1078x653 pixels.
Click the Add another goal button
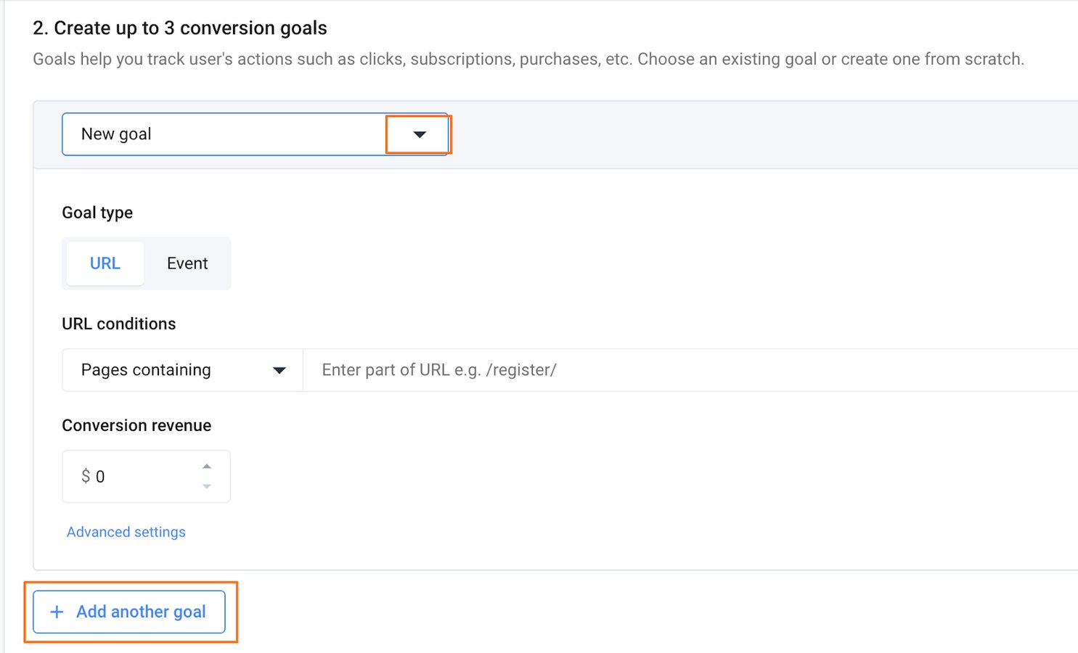tap(128, 612)
